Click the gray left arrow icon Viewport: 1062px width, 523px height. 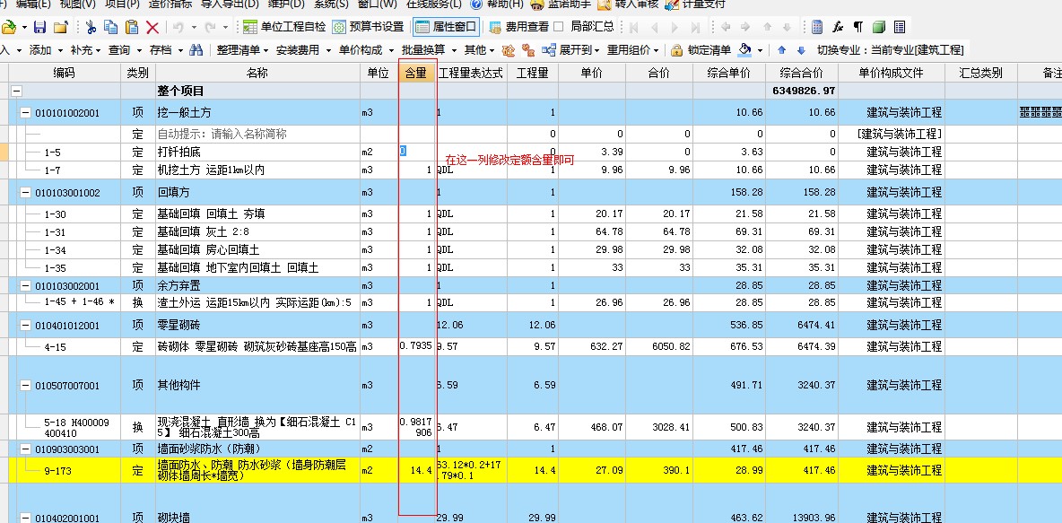click(x=726, y=27)
